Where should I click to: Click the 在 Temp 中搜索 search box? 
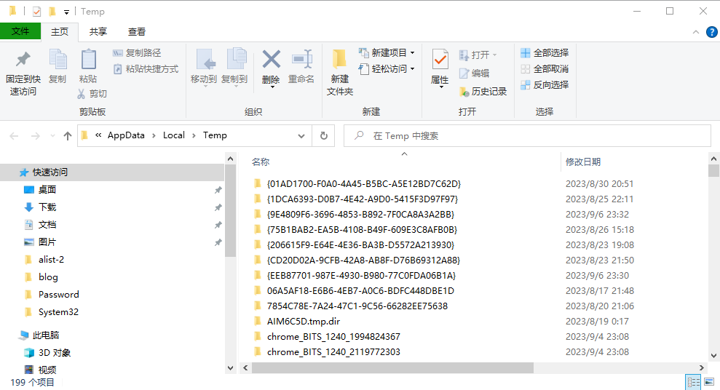tap(527, 136)
